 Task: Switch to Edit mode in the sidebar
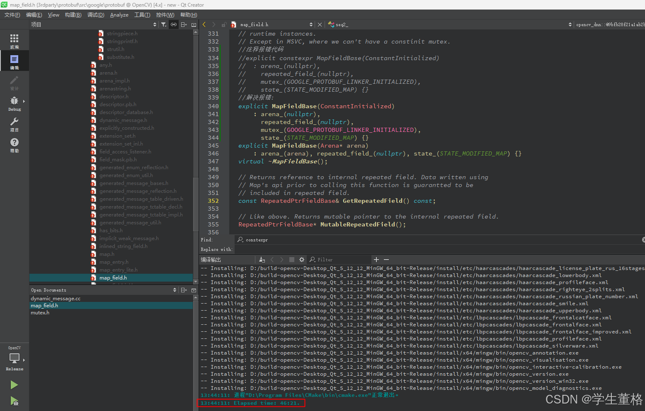[x=14, y=61]
